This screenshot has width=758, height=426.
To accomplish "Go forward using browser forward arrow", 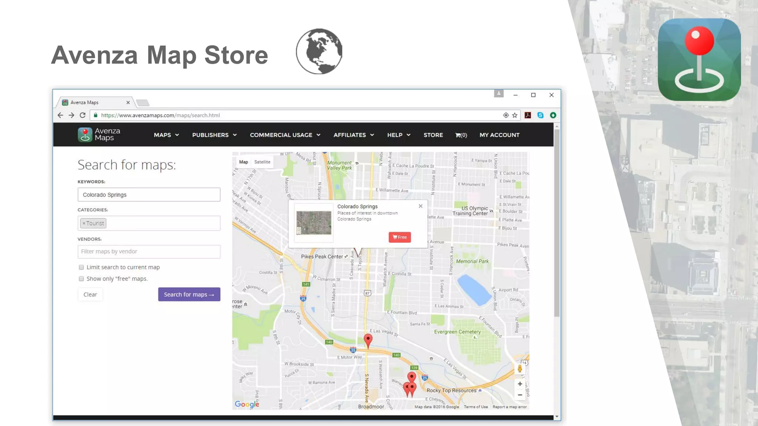I will tap(71, 115).
